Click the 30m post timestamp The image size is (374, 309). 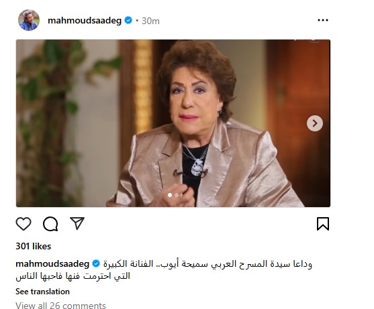click(x=150, y=21)
